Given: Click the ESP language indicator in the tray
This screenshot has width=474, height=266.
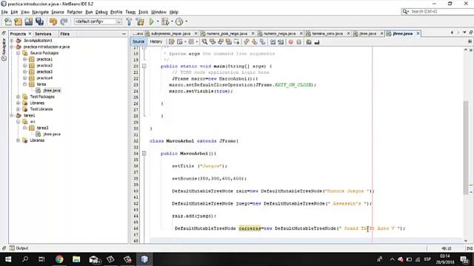Looking at the screenshot, I should click(x=427, y=259).
